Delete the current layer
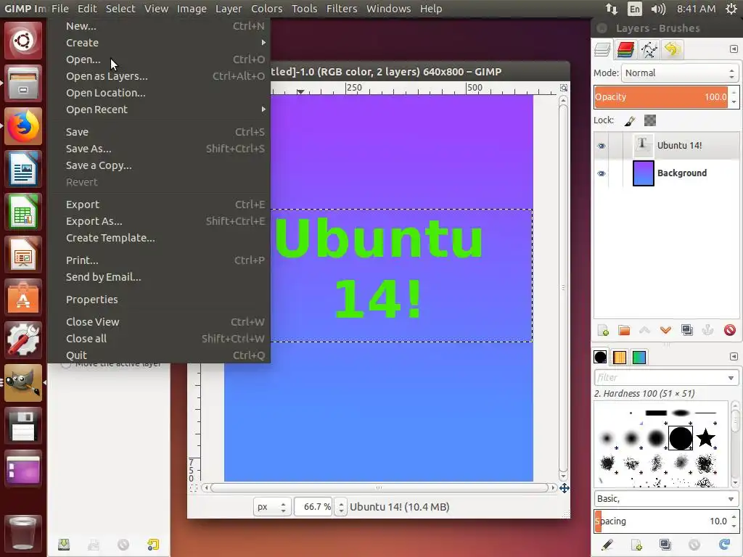 click(x=730, y=330)
